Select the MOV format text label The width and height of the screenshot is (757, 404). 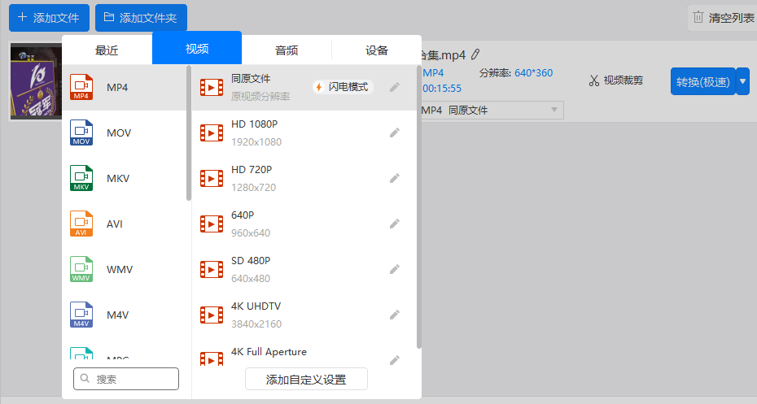119,133
